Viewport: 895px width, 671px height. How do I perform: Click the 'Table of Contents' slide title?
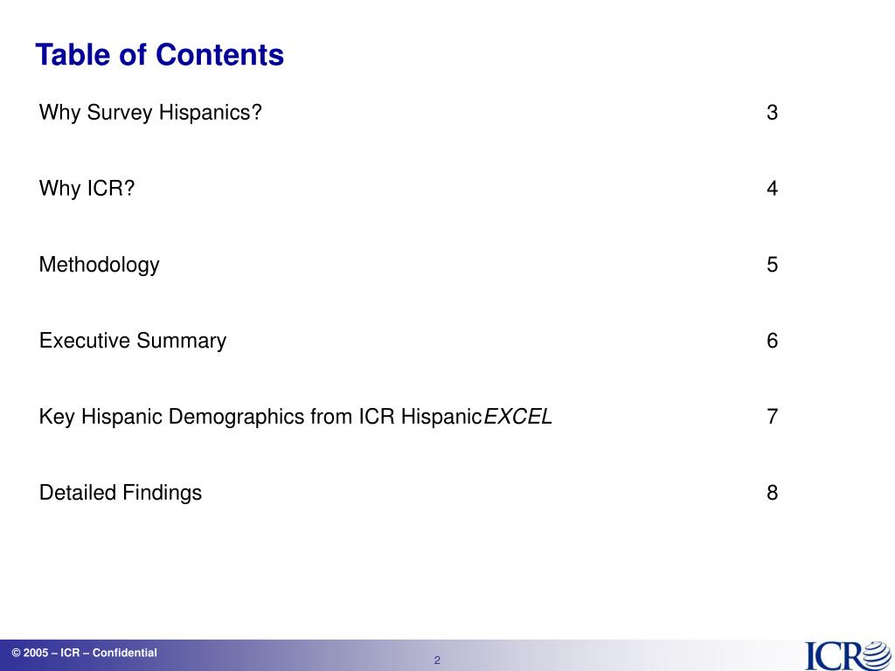click(x=160, y=55)
